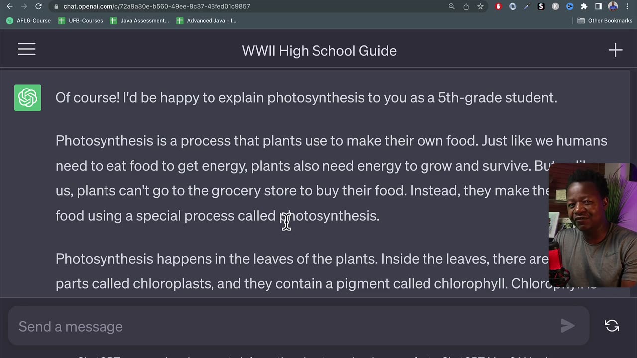Image resolution: width=637 pixels, height=358 pixels.
Task: Open the browser extensions puzzle icon
Action: click(584, 6)
